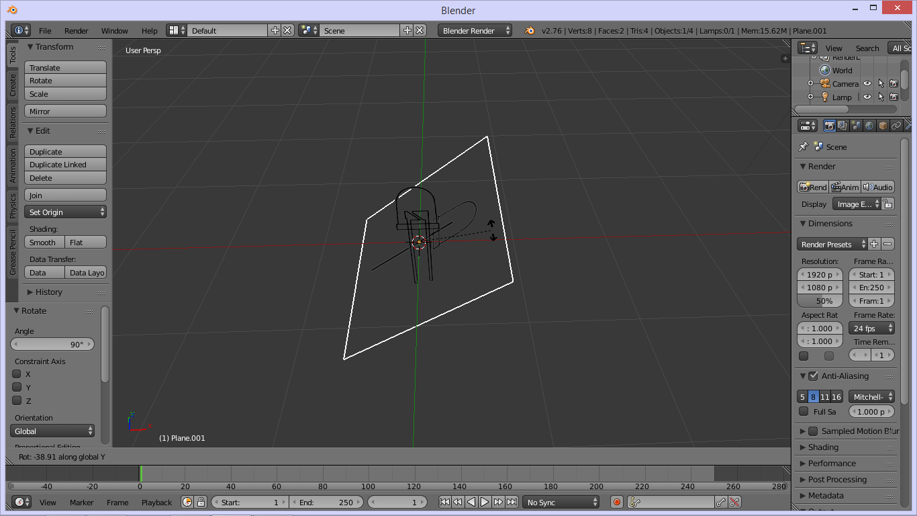Open the Image Editor display dropdown

pyautogui.click(x=857, y=204)
